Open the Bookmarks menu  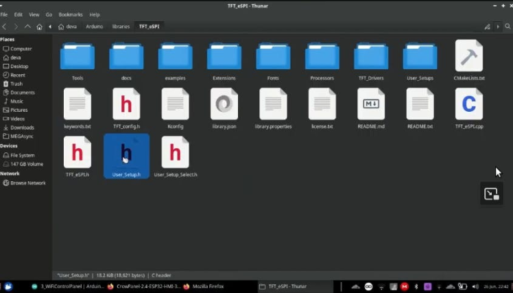pyautogui.click(x=70, y=14)
